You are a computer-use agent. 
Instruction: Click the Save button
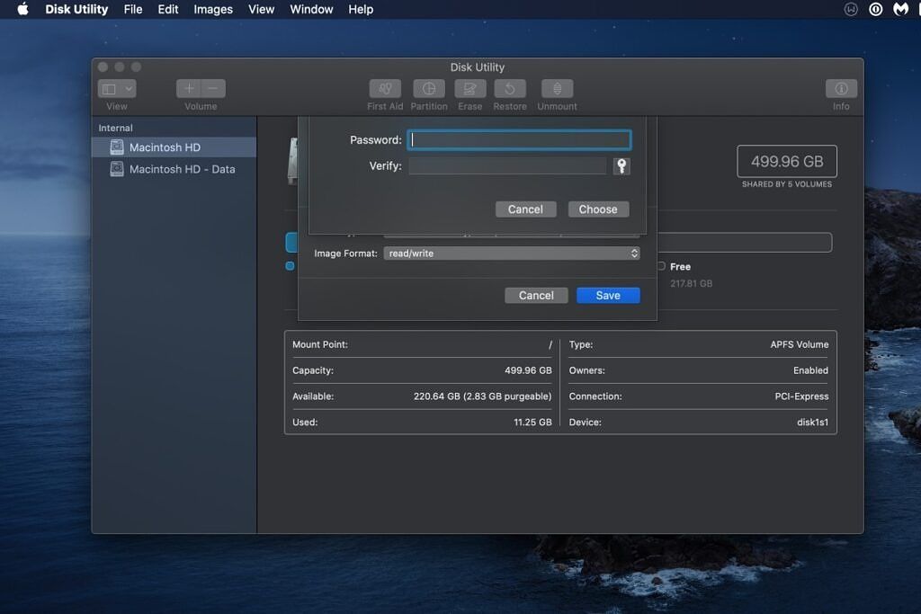608,295
